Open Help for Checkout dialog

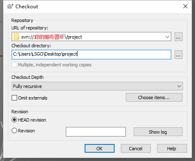172,149
